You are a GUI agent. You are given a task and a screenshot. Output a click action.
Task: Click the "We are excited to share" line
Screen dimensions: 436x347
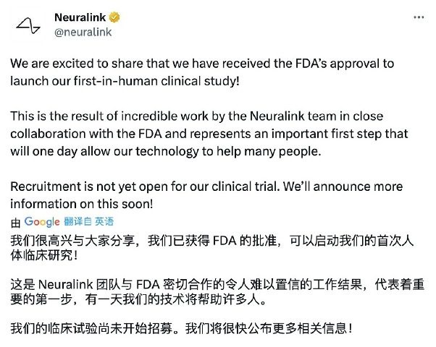(x=202, y=64)
